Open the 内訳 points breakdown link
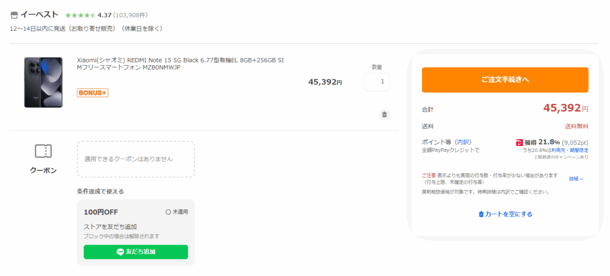 pyautogui.click(x=463, y=142)
